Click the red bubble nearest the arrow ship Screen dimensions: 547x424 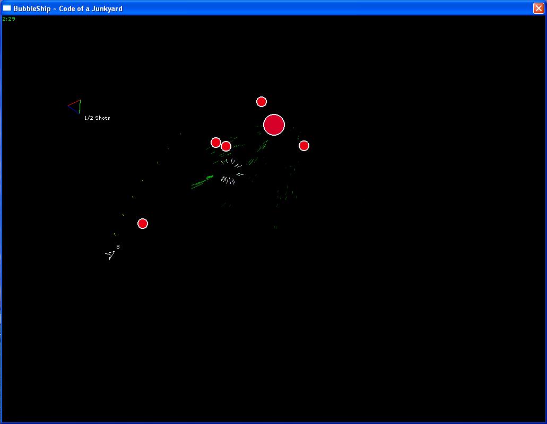142,224
